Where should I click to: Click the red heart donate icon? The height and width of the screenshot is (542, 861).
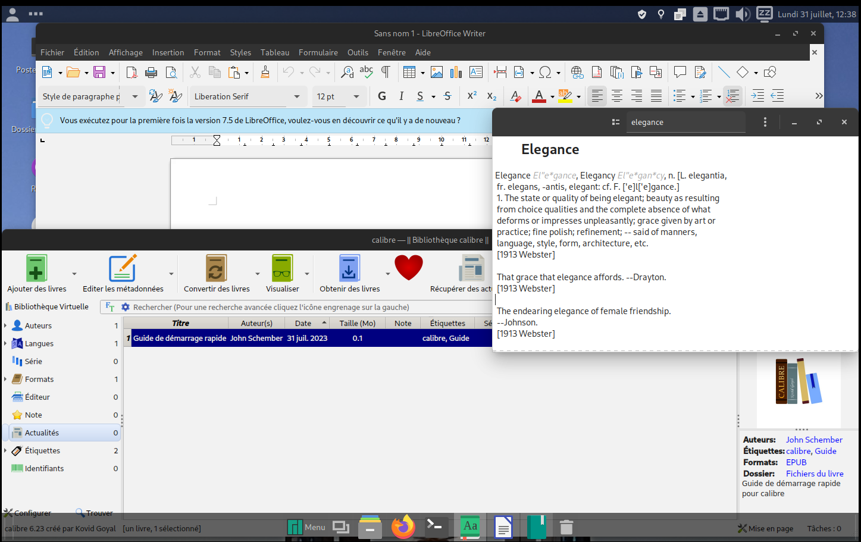point(408,268)
